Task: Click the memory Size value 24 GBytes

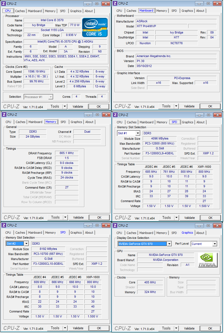Action: click(x=33, y=136)
